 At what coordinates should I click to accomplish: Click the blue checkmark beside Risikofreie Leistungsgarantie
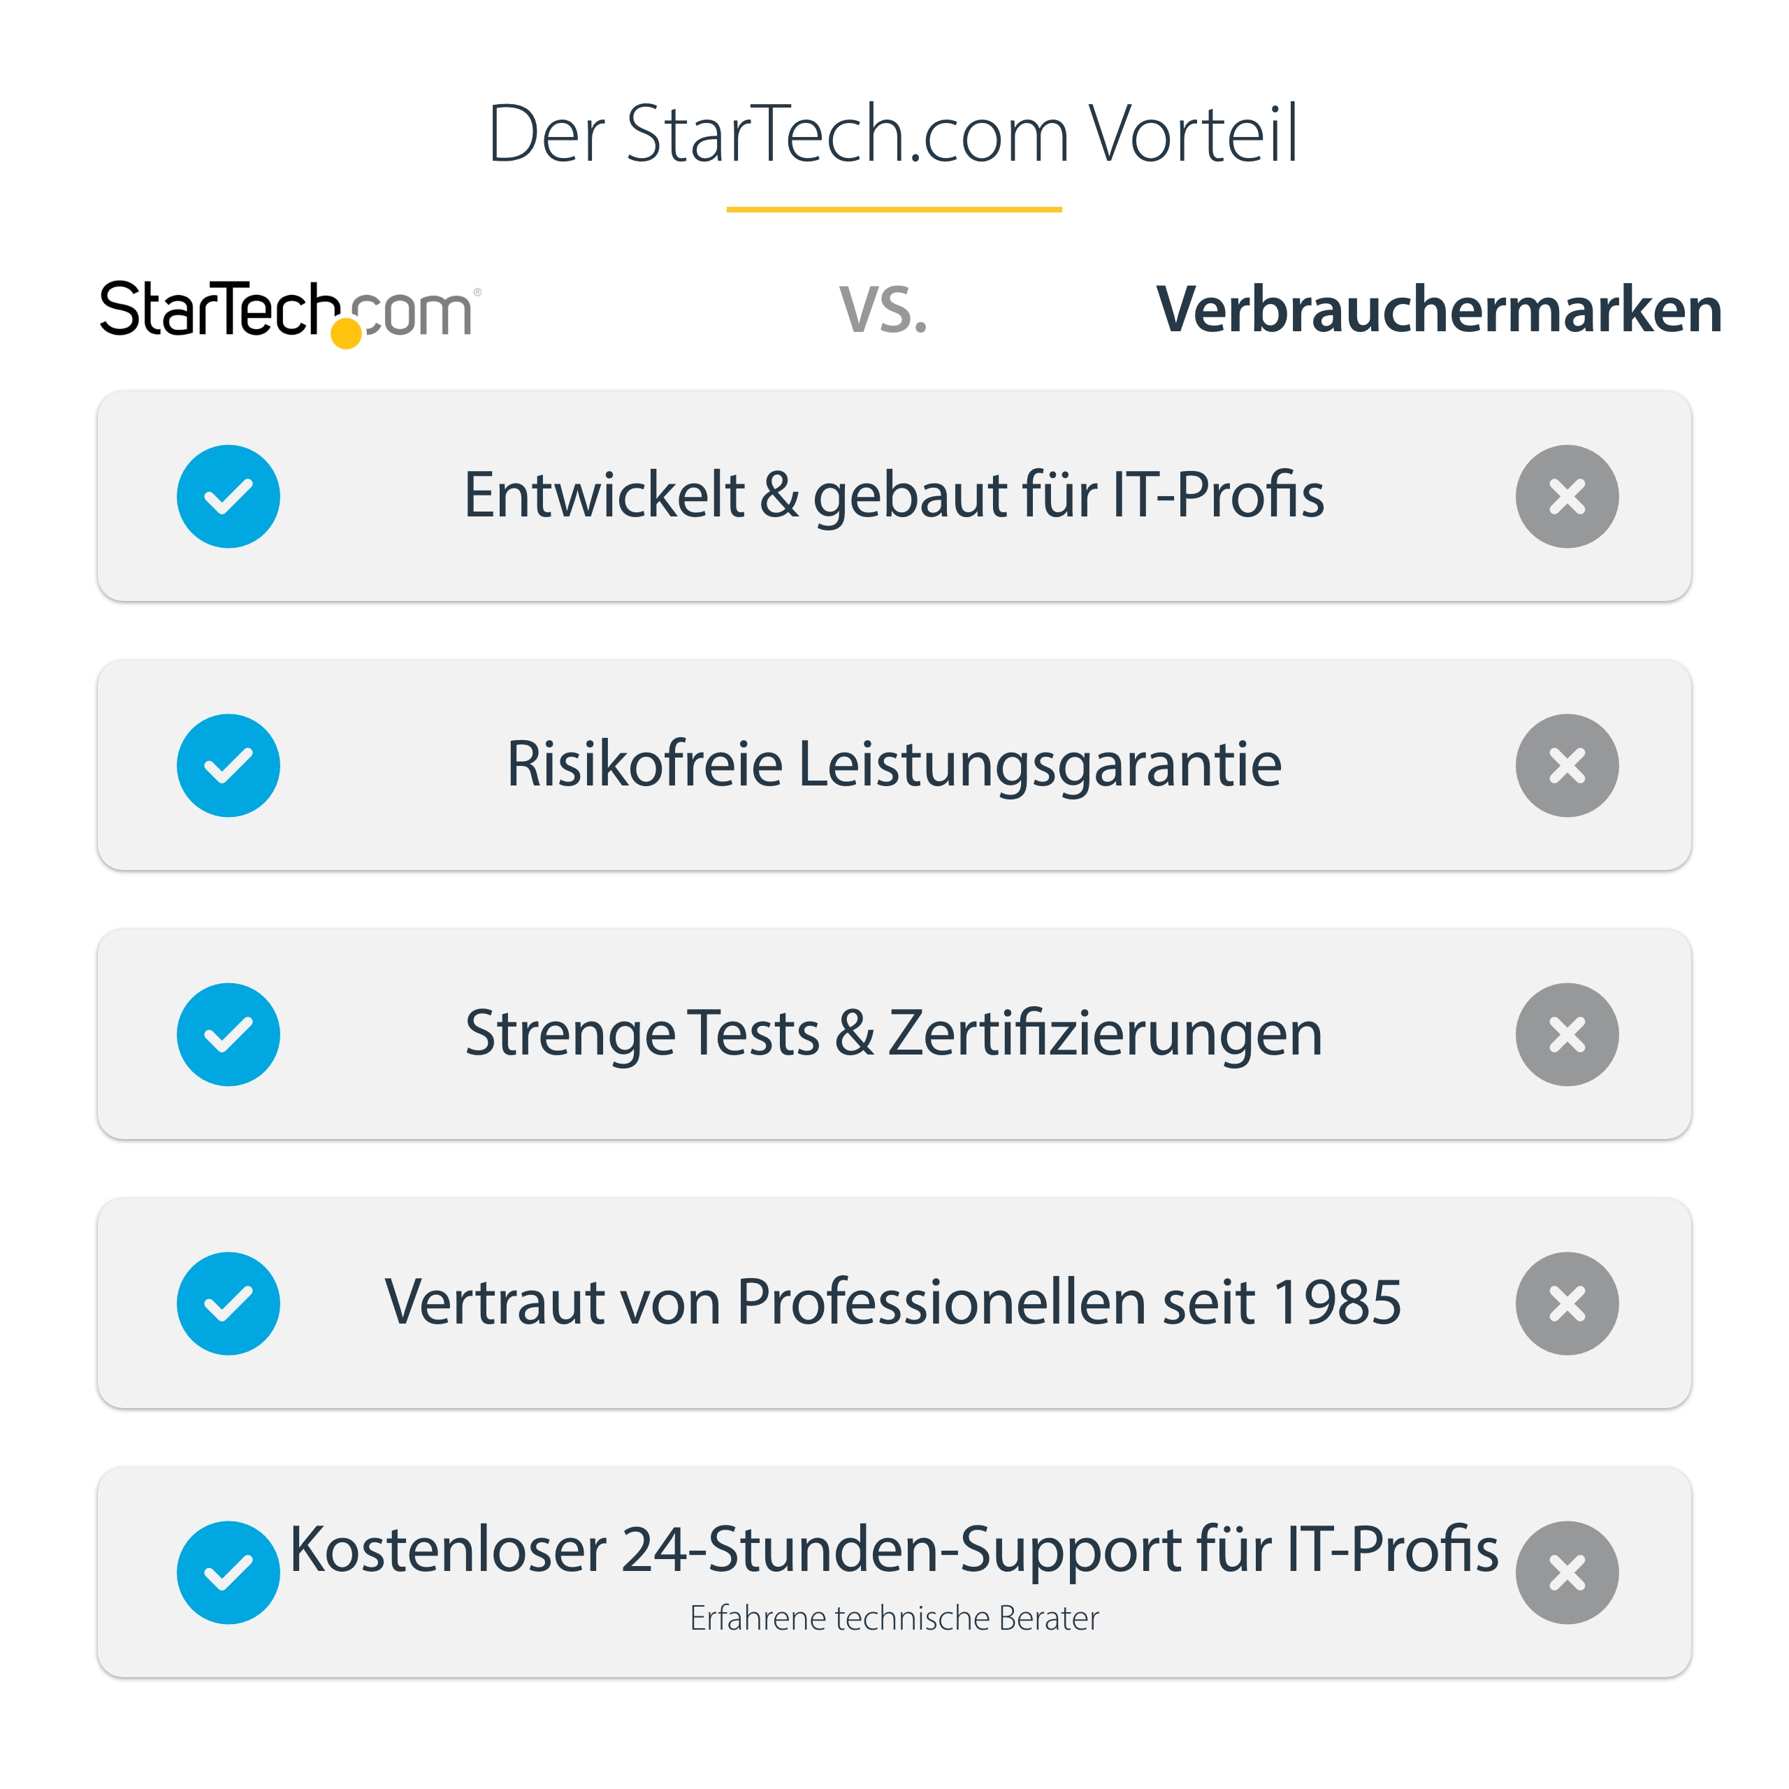click(229, 766)
